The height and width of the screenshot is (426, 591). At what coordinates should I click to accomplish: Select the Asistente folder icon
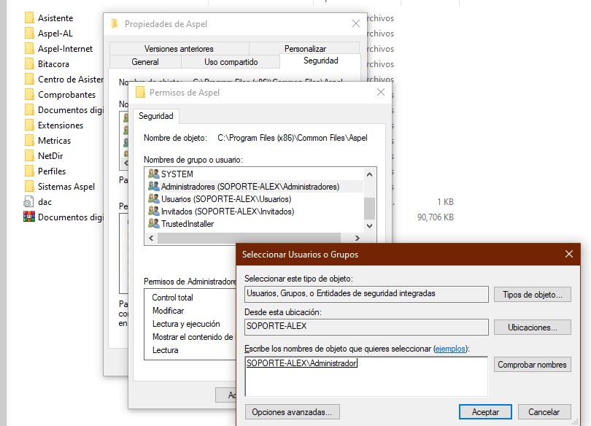[x=29, y=18]
